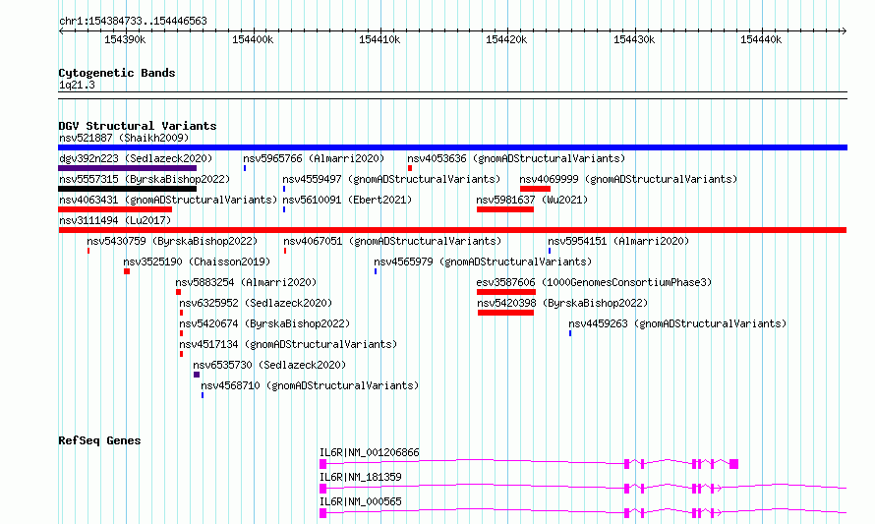875x524 pixels.
Task: Select nsv5981637 (Wu2021) variant label
Action: [x=532, y=200]
